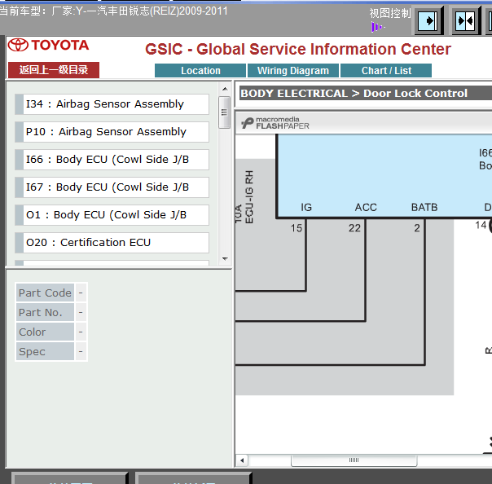Click the diagram horizontal scroll-left arrow

coord(242,460)
